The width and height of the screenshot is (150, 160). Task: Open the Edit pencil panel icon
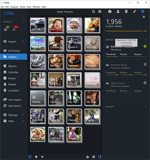[134, 11]
